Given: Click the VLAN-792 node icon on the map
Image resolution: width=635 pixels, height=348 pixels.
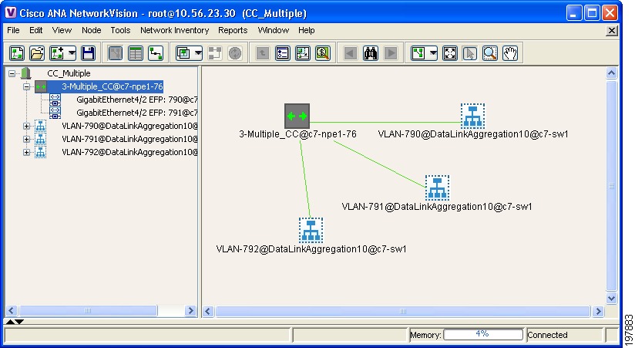Looking at the screenshot, I should 311,230.
